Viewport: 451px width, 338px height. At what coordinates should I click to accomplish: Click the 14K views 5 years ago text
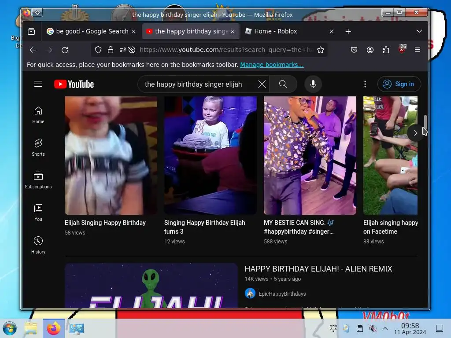273,279
